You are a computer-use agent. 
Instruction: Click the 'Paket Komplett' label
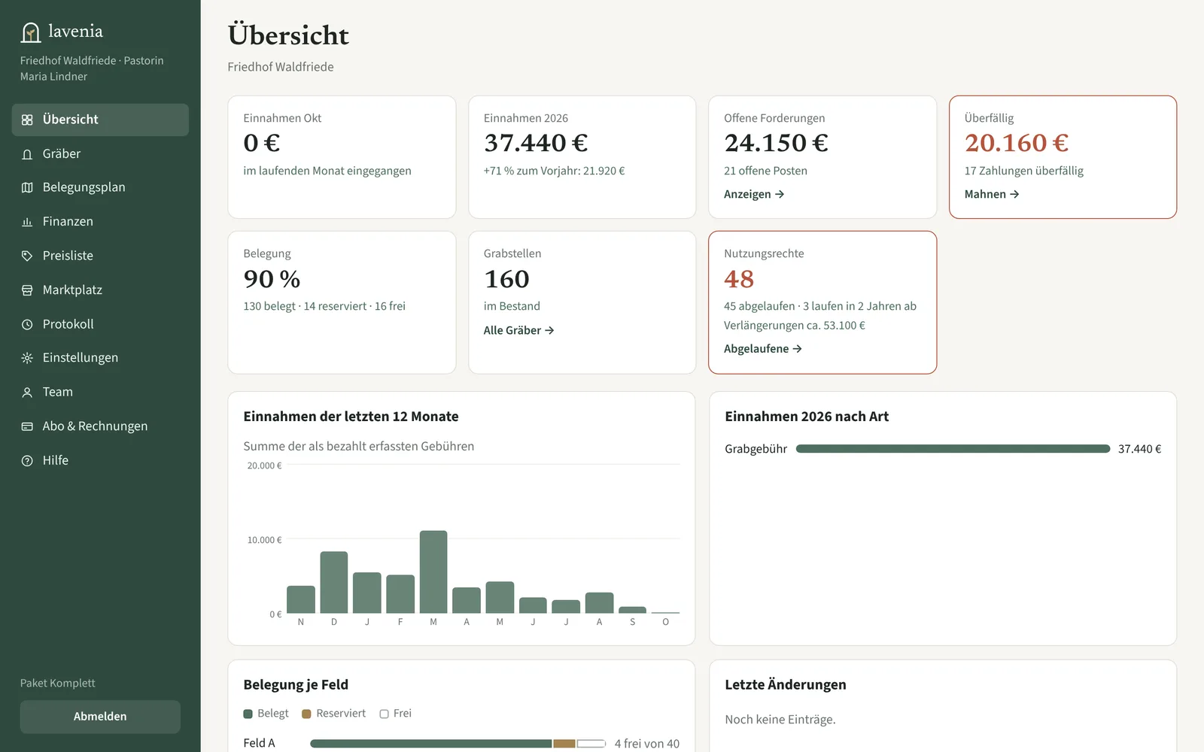point(58,683)
